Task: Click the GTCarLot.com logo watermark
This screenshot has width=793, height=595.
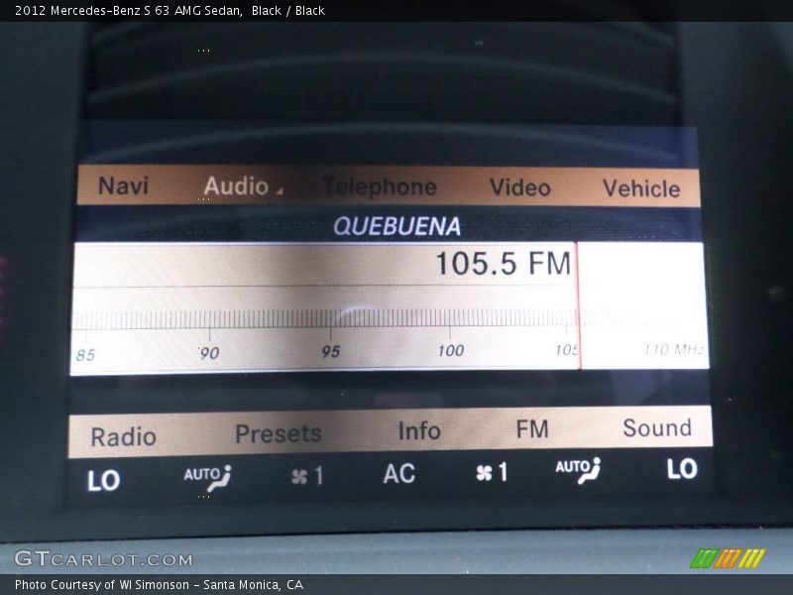Action: pos(103,558)
